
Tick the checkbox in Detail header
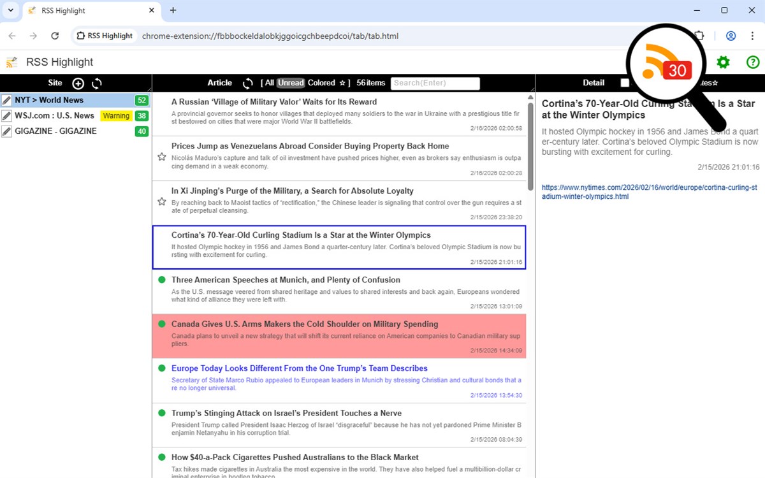[x=624, y=83]
